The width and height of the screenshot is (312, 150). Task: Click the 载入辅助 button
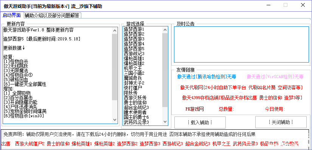click(200, 122)
